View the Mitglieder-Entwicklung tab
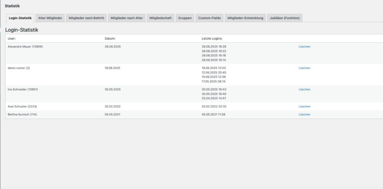 (245, 18)
